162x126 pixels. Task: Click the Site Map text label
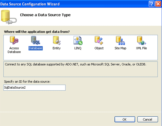click(120, 48)
